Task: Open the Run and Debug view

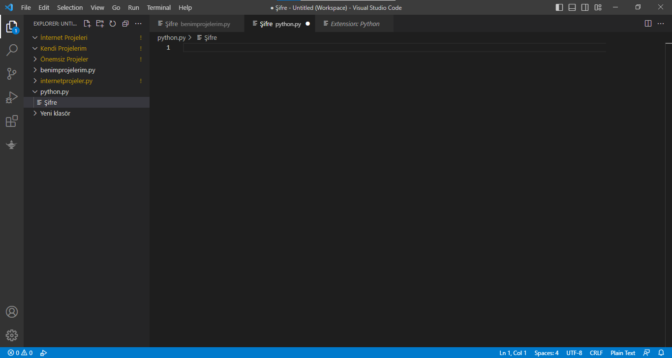Action: [x=12, y=97]
